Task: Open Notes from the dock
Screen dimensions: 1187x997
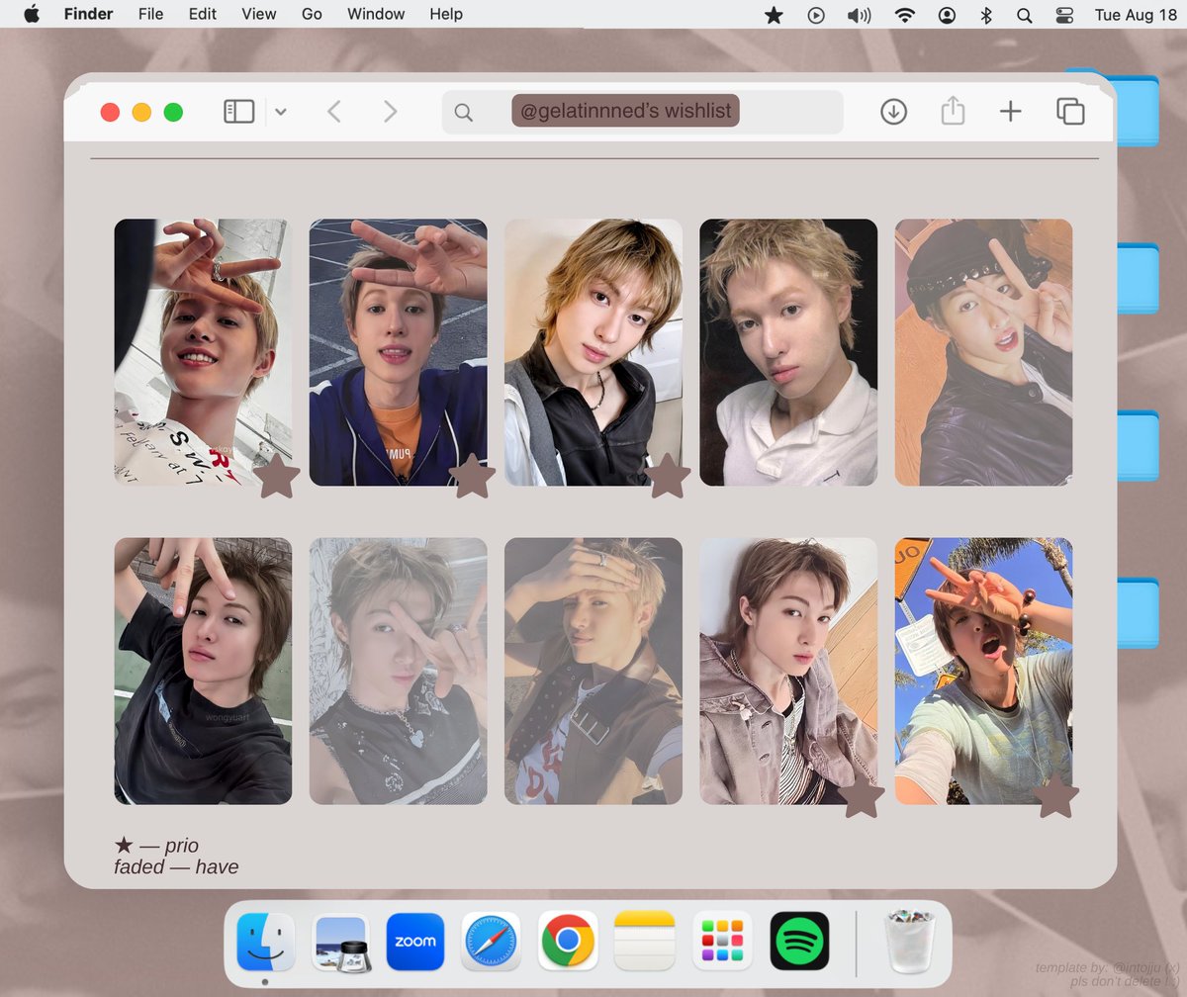Action: click(x=644, y=941)
